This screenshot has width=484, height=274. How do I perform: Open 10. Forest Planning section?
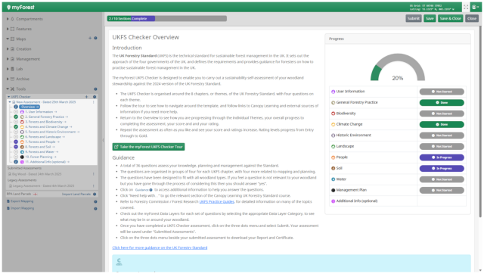40,157
